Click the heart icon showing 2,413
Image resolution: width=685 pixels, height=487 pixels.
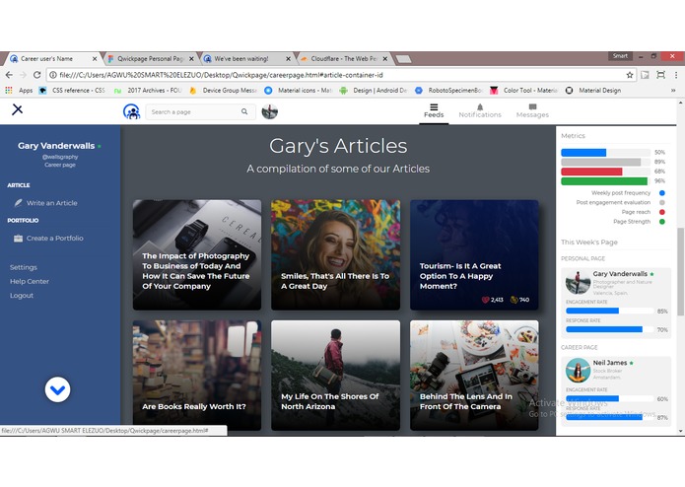(485, 300)
